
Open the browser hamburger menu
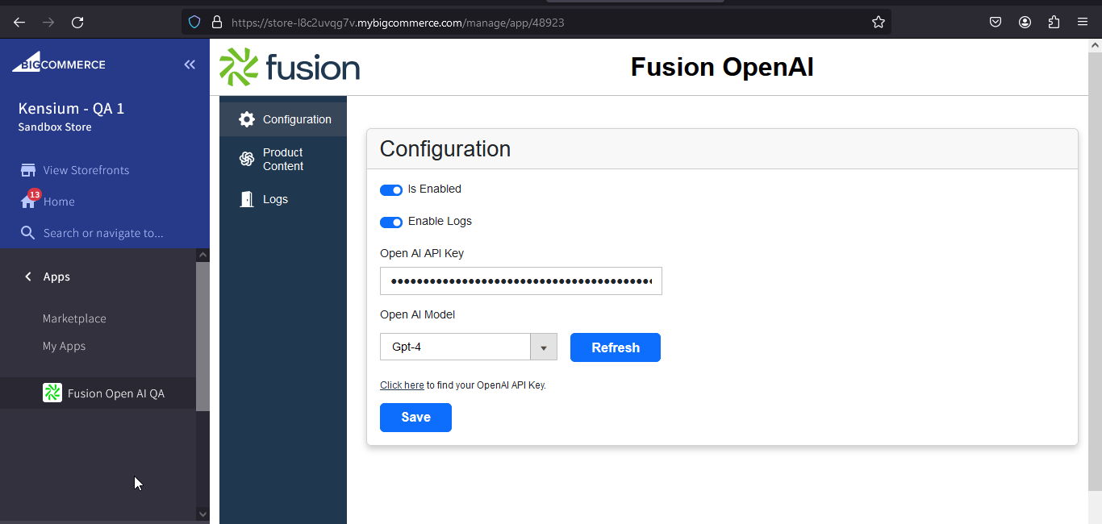[x=1083, y=23]
